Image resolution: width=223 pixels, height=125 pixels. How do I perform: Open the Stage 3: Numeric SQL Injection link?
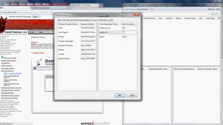[10, 81]
